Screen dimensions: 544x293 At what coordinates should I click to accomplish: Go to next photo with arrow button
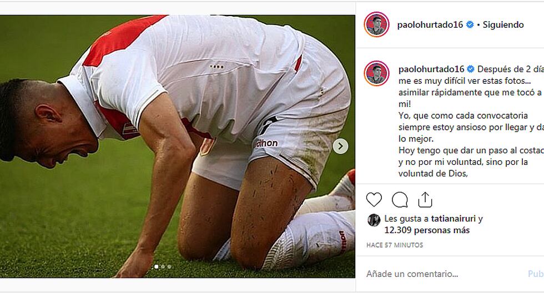coord(340,146)
